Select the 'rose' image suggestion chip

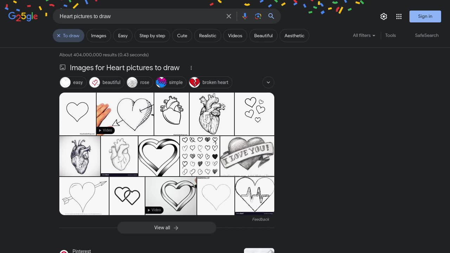click(x=140, y=82)
